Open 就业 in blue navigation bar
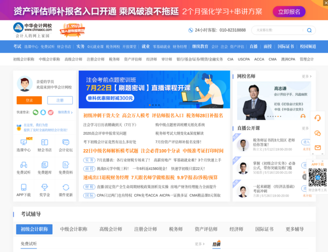 point(146,46)
